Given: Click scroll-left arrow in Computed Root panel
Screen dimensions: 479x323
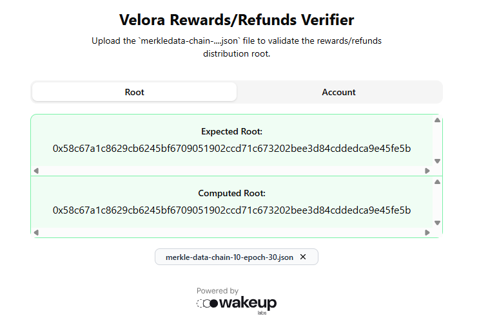Looking at the screenshot, I should 36,232.
